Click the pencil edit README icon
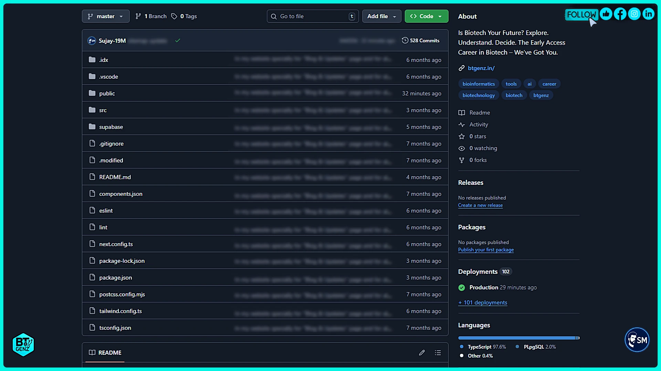 422,353
